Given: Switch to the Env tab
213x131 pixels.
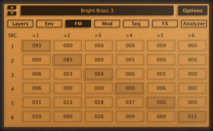Looking at the screenshot, I should click(x=49, y=24).
